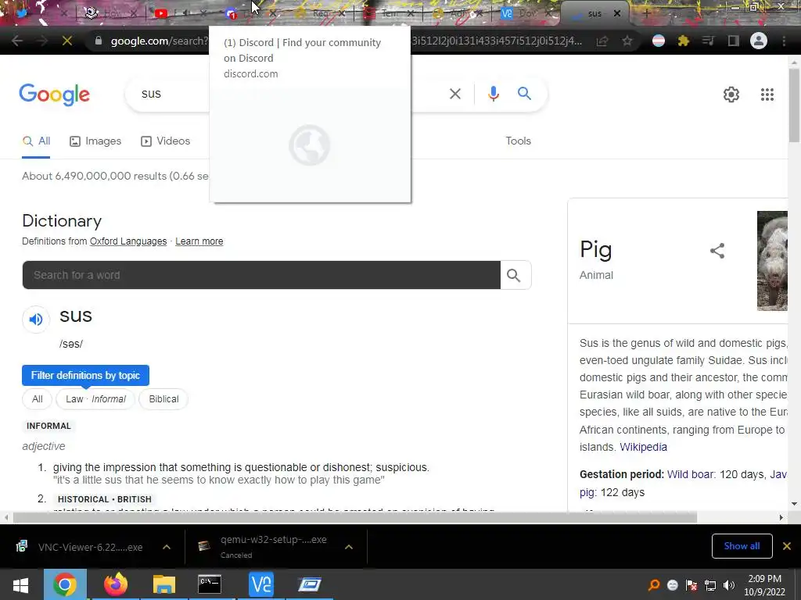Screen dimensions: 801x600
Task: Expand VNC-Viewer download options chevron
Action: click(x=167, y=547)
